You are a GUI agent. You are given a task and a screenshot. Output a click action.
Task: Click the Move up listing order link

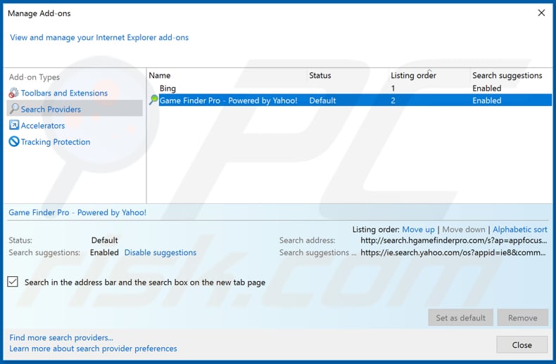[418, 230]
